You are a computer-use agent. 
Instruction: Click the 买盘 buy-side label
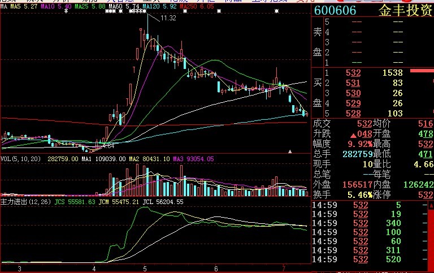317,93
